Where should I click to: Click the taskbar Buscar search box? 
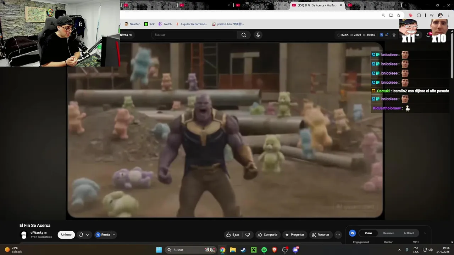pos(192,250)
